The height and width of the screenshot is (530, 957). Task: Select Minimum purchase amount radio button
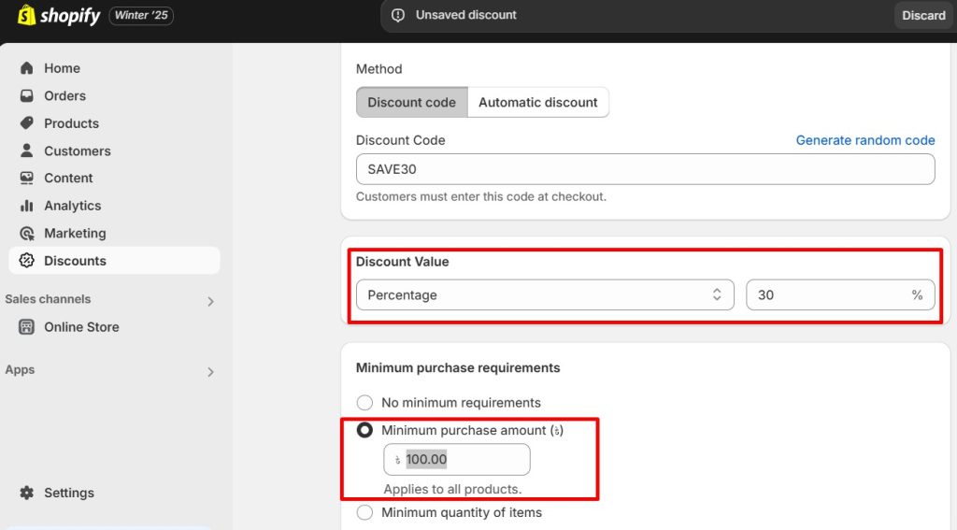364,431
